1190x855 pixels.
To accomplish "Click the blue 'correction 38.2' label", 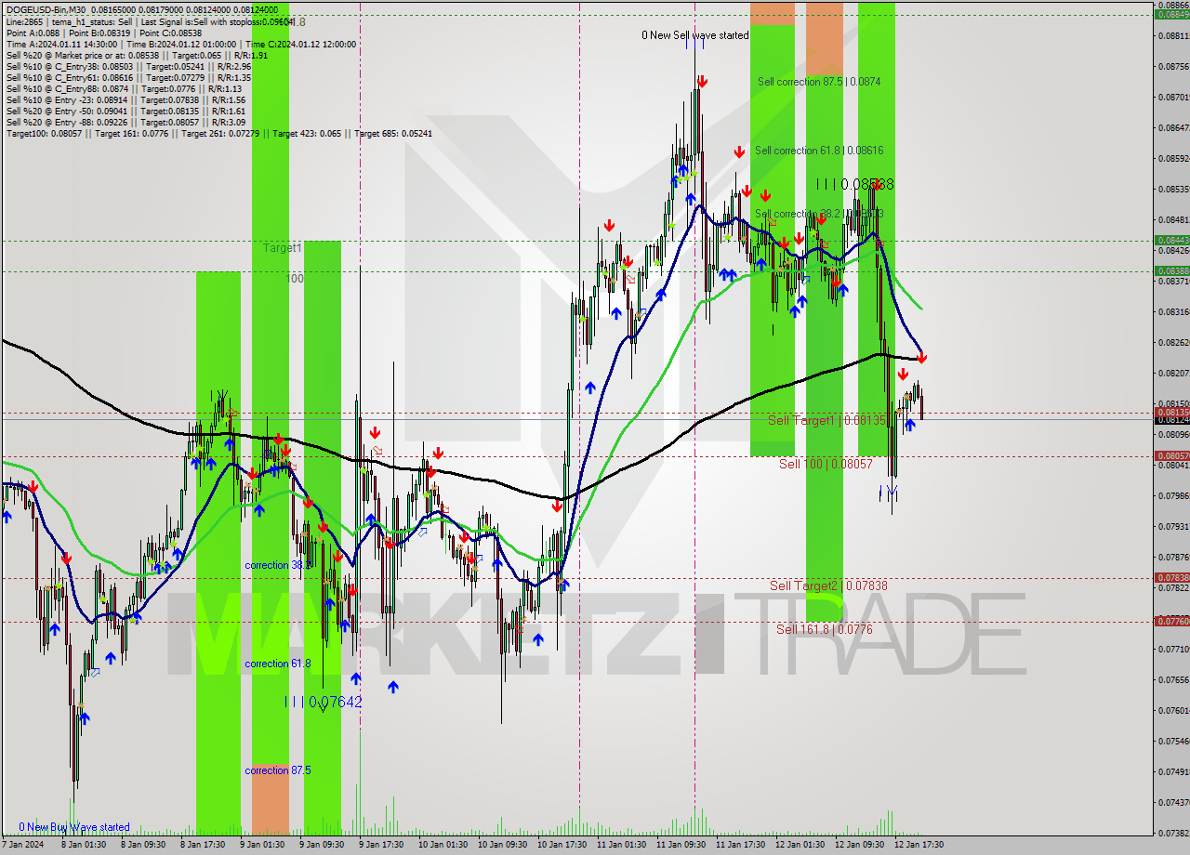I will [278, 565].
